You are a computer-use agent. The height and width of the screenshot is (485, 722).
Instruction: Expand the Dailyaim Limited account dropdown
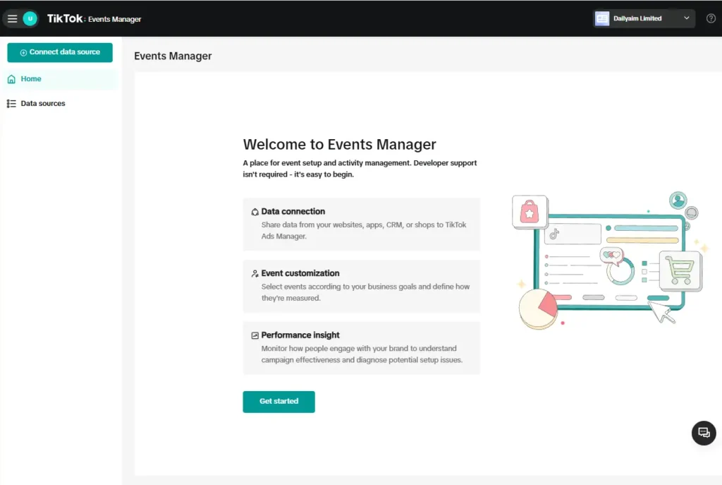644,18
